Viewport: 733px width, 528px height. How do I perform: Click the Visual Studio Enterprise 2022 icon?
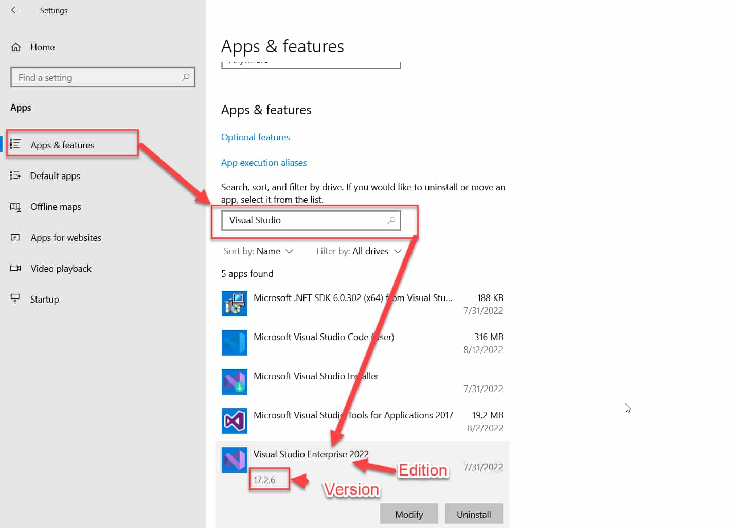[234, 460]
